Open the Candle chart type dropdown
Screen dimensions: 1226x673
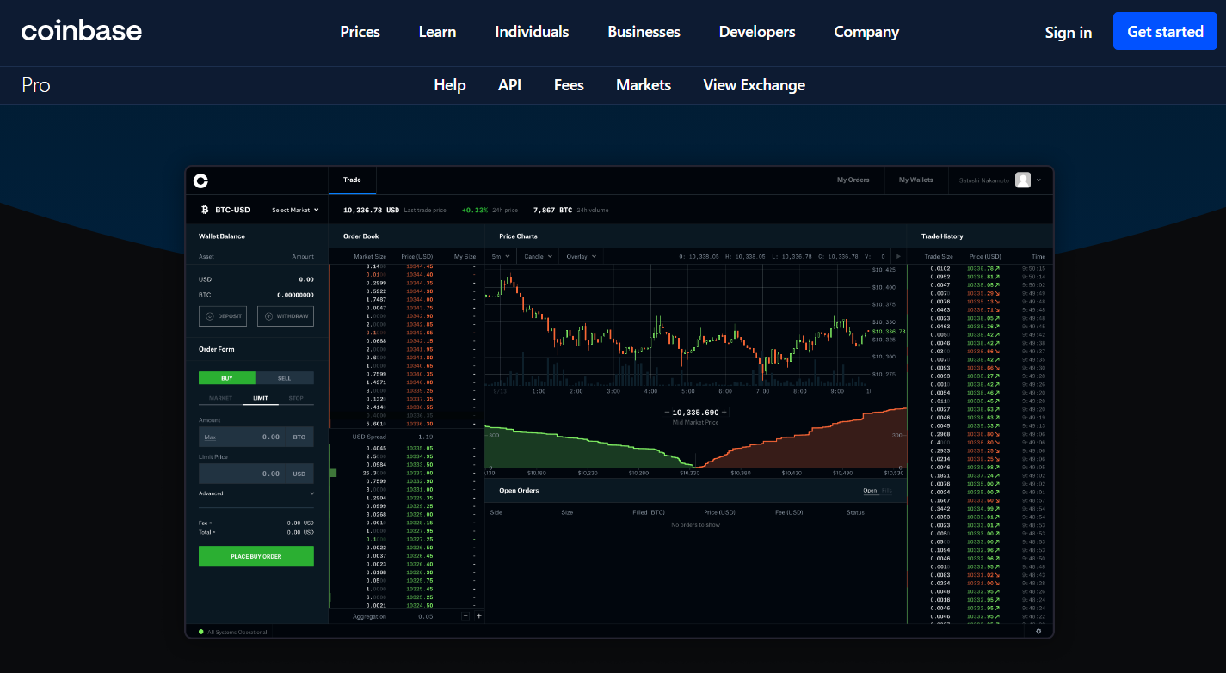tap(538, 256)
